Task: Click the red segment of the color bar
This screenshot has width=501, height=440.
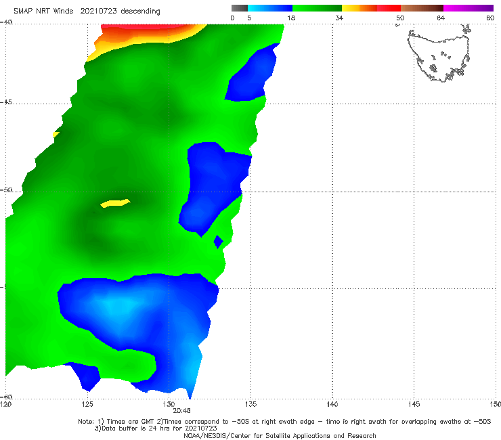Action: (389, 8)
